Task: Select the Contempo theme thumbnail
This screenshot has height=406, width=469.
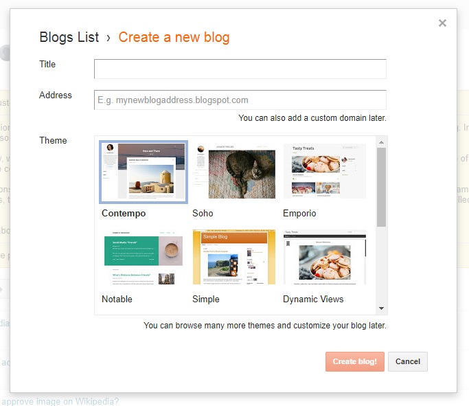Action: 144,172
